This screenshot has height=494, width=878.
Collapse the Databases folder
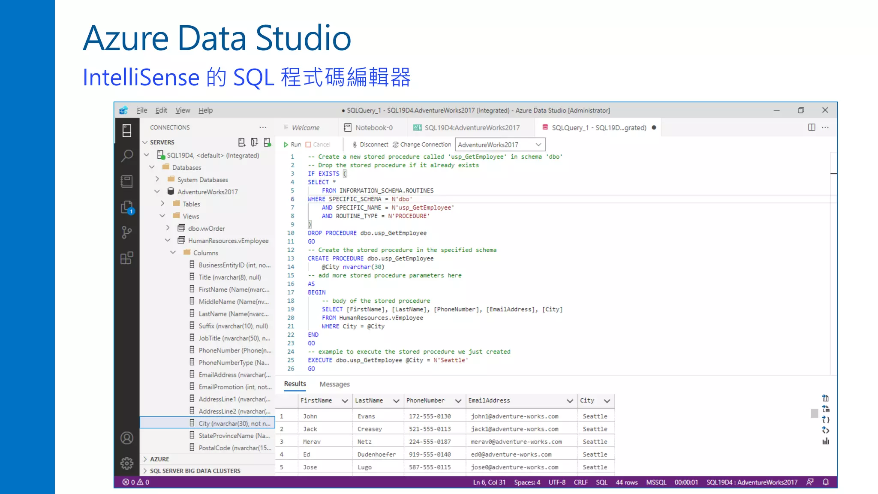152,167
